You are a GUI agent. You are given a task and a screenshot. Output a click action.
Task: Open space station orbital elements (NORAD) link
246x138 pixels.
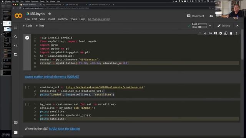click(x=52, y=77)
